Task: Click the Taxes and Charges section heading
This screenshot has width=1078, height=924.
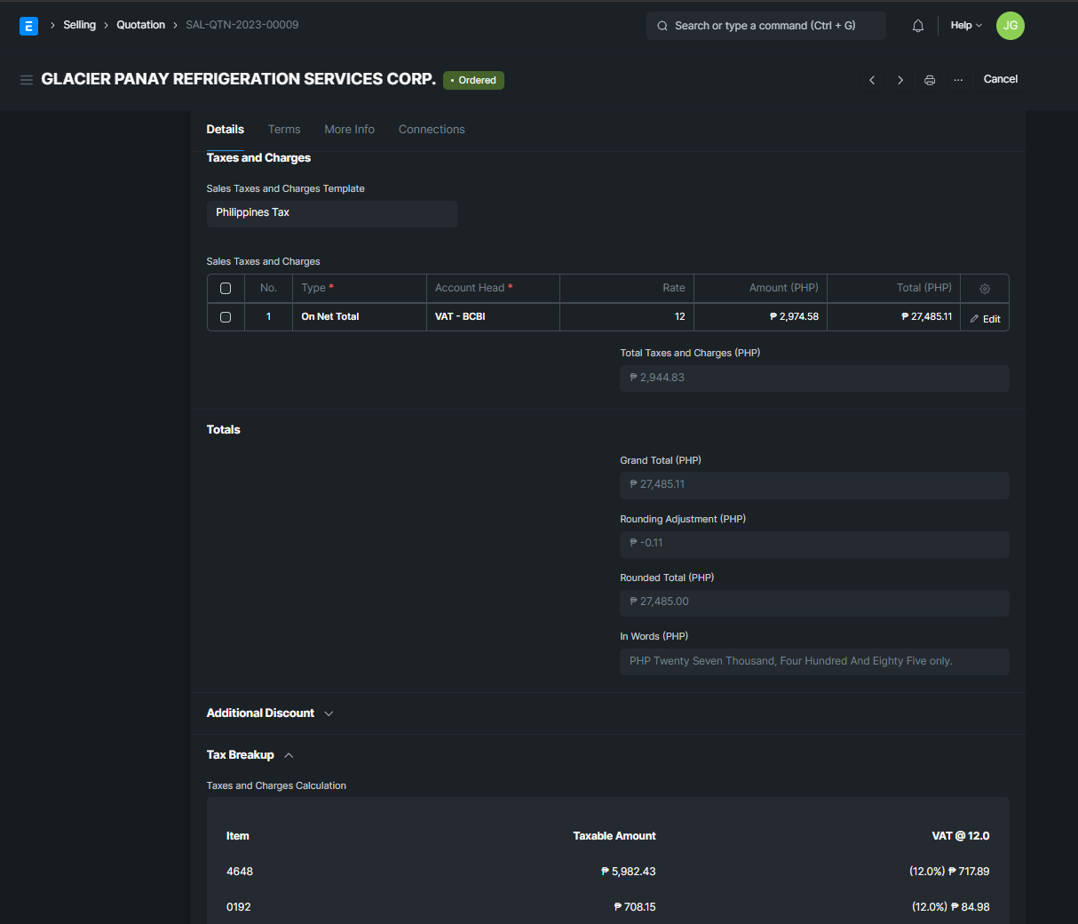Action: [x=258, y=158]
